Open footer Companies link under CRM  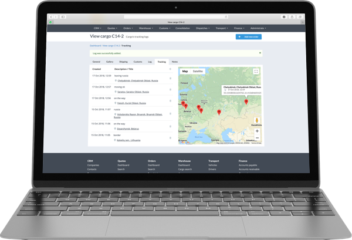tap(93, 165)
